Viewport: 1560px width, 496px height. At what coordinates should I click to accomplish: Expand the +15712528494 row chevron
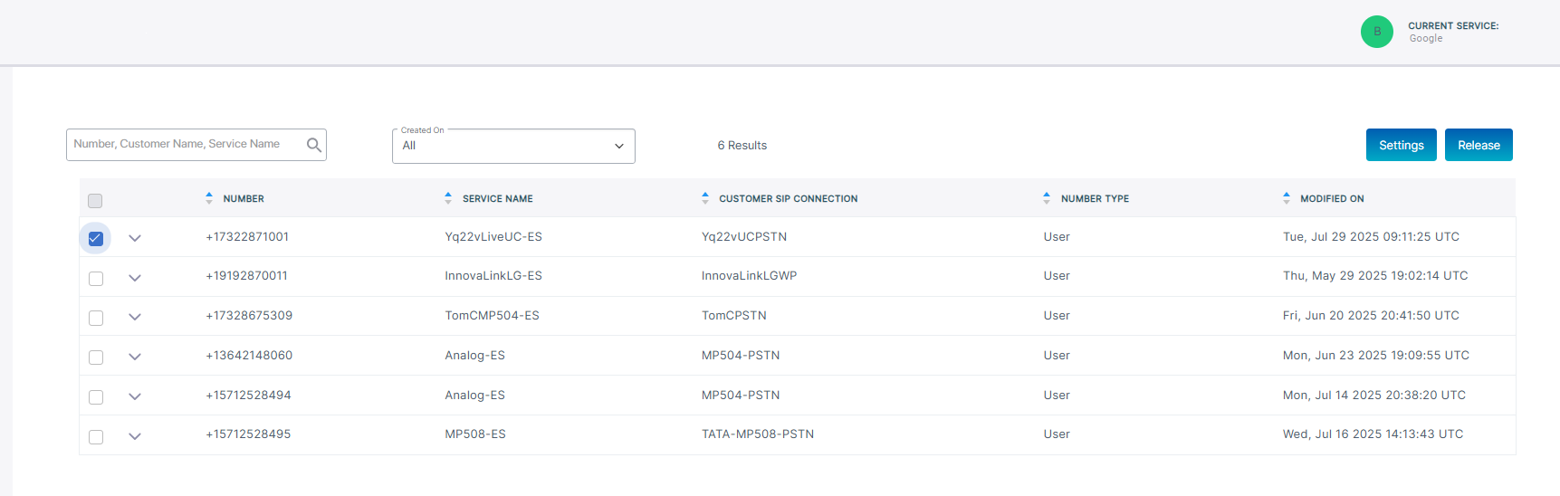(135, 396)
